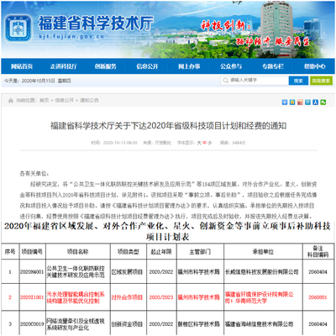Screen dimensions: 336x336
Task: Click the 项目名称 column header
Action: 78,252
